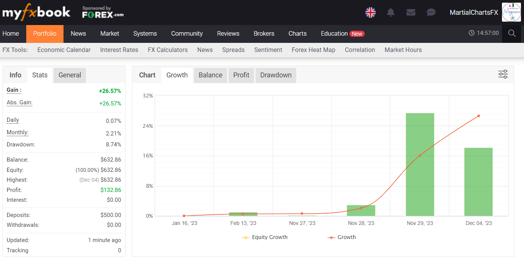524x261 pixels.
Task: Open notifications bell icon
Action: [x=391, y=13]
